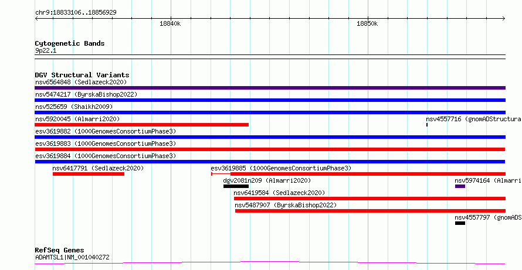Click the ruler's left arrow end
This screenshot has width=522, height=270.
(36, 19)
